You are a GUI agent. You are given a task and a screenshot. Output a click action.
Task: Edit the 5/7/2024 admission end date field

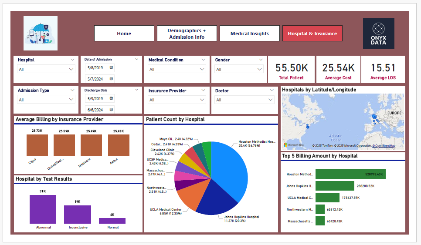tap(100, 79)
